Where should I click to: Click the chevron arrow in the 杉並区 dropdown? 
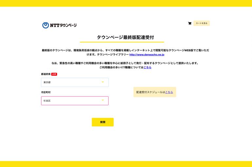(x=103, y=100)
